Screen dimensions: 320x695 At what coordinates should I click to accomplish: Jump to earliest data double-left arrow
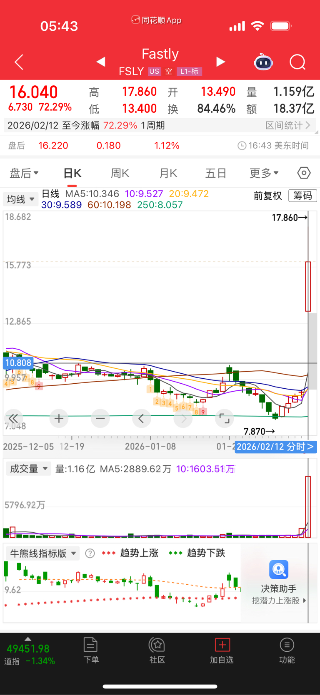13,418
